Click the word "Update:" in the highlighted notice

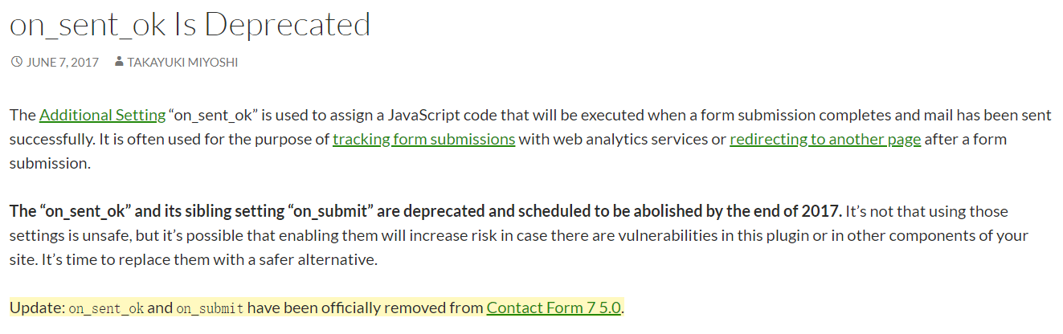pos(37,308)
